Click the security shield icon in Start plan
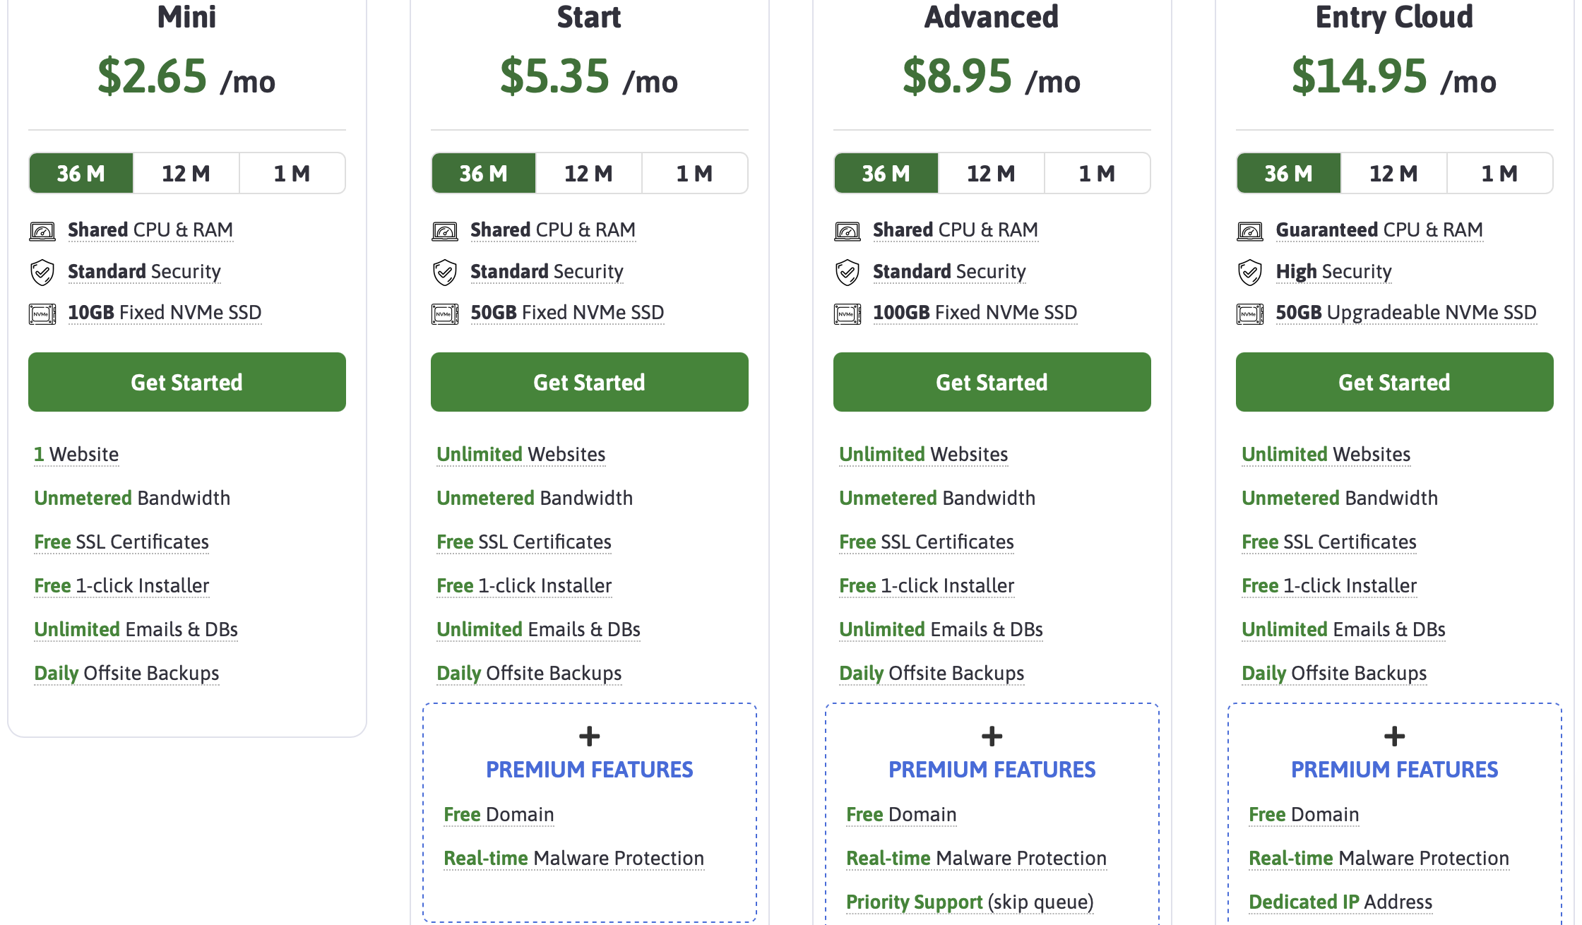This screenshot has height=925, width=1582. 445,273
